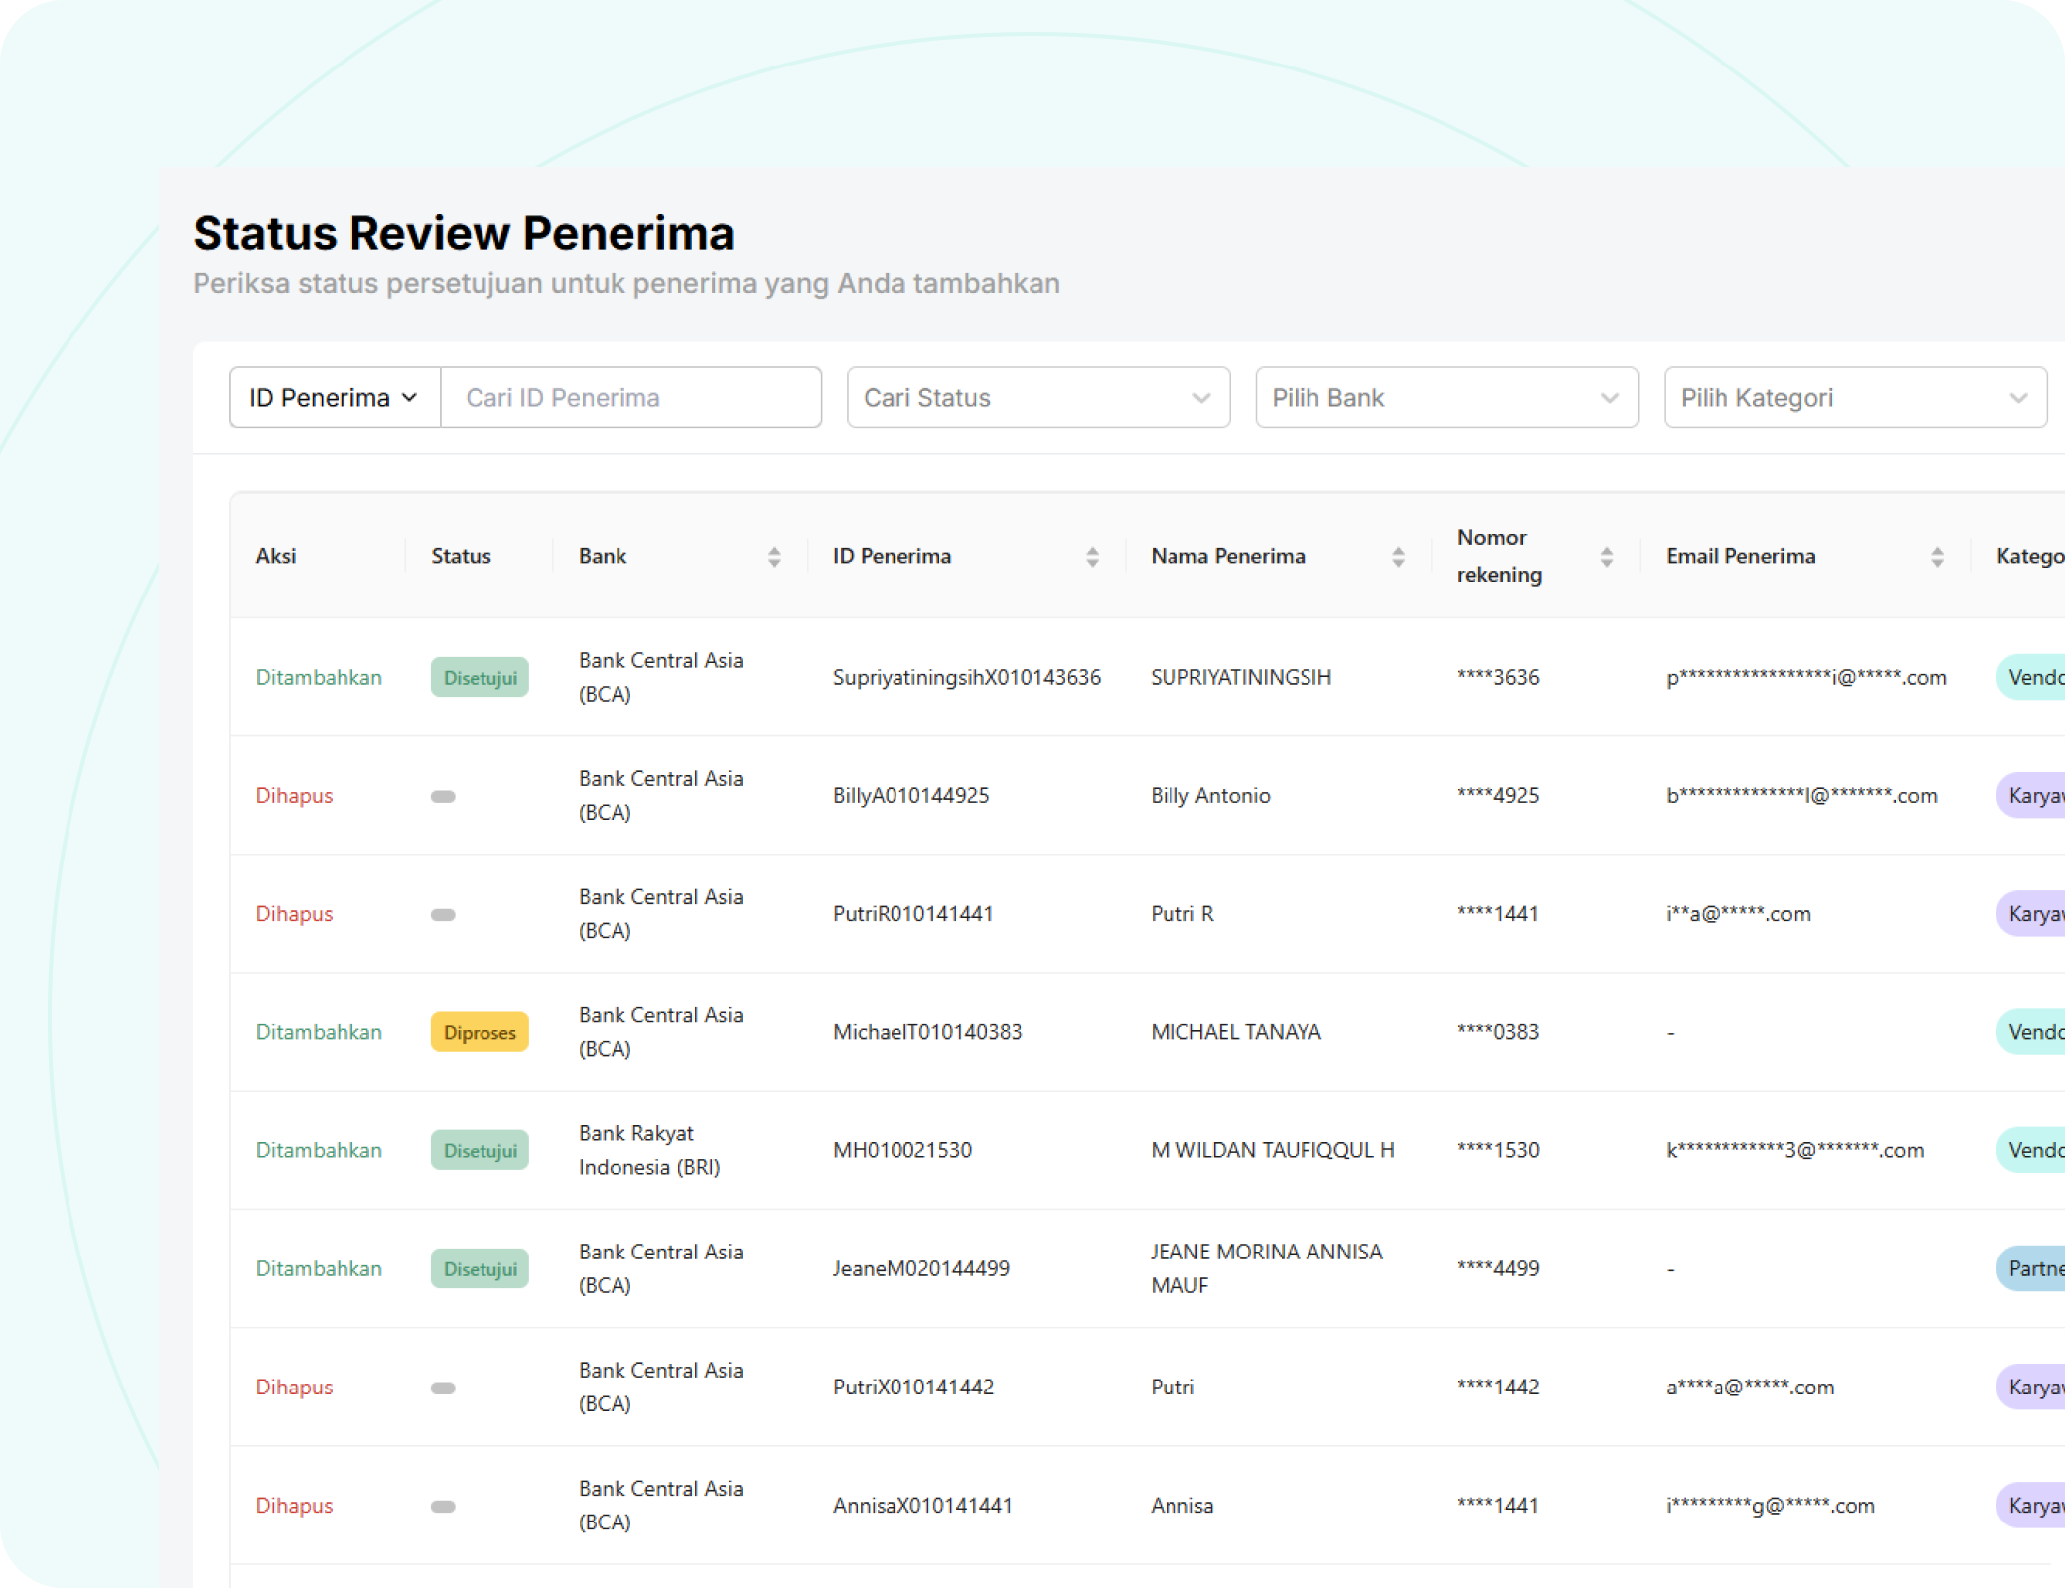The width and height of the screenshot is (2065, 1588).
Task: Click gray status dash for PutriR010141441
Action: pos(443,915)
